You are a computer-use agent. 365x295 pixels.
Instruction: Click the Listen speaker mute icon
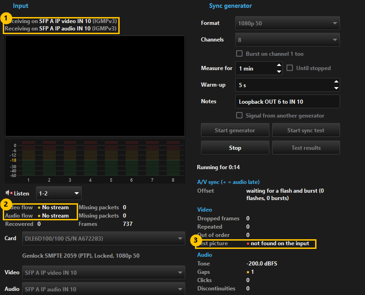click(x=9, y=193)
